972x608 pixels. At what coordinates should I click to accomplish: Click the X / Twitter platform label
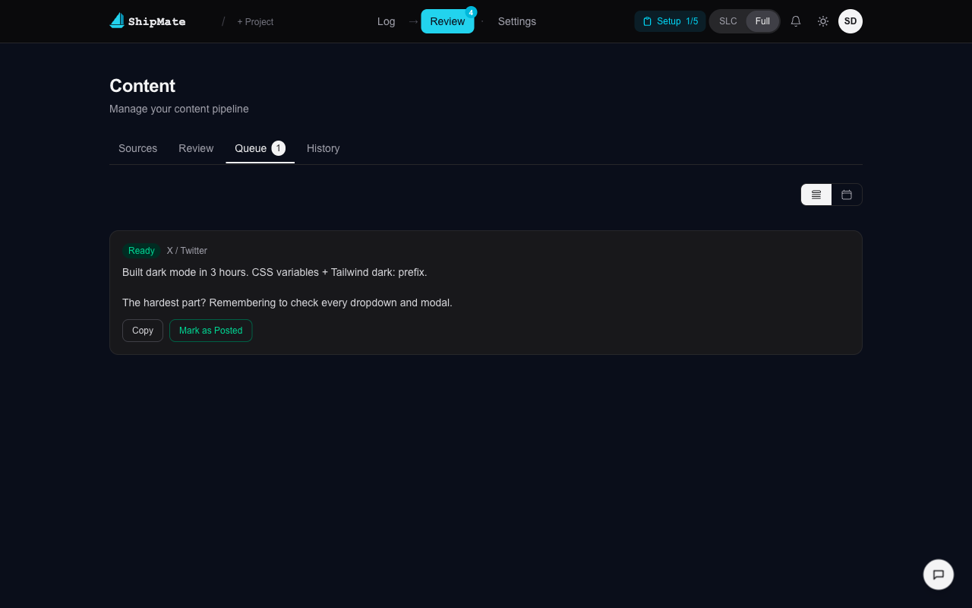click(x=187, y=251)
